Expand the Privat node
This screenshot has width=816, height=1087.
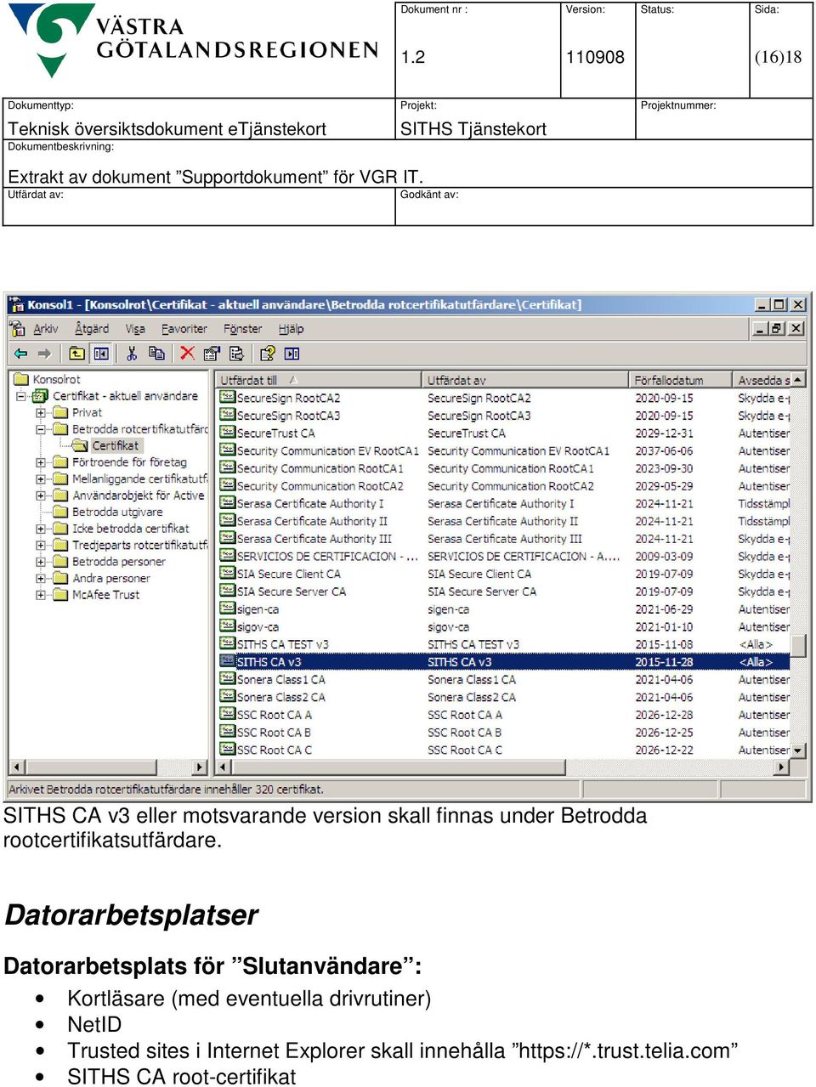pyautogui.click(x=41, y=412)
